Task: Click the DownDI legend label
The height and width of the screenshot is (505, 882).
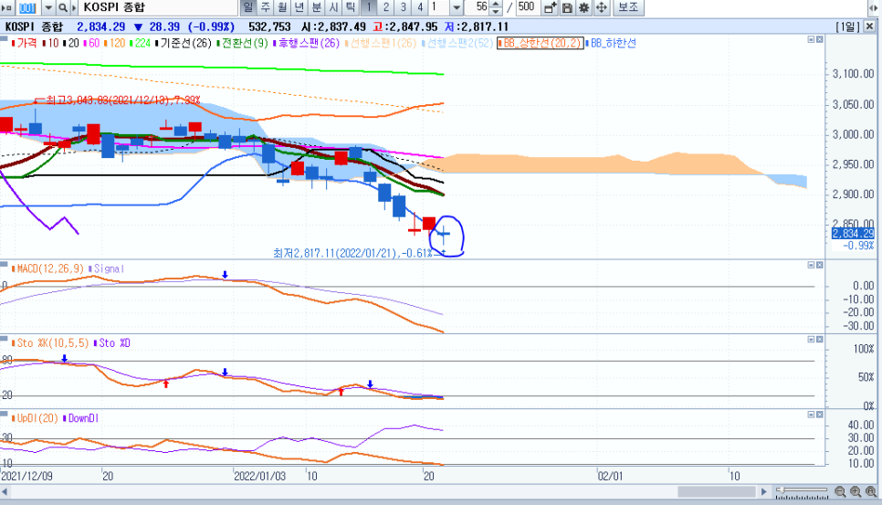Action: (x=81, y=418)
